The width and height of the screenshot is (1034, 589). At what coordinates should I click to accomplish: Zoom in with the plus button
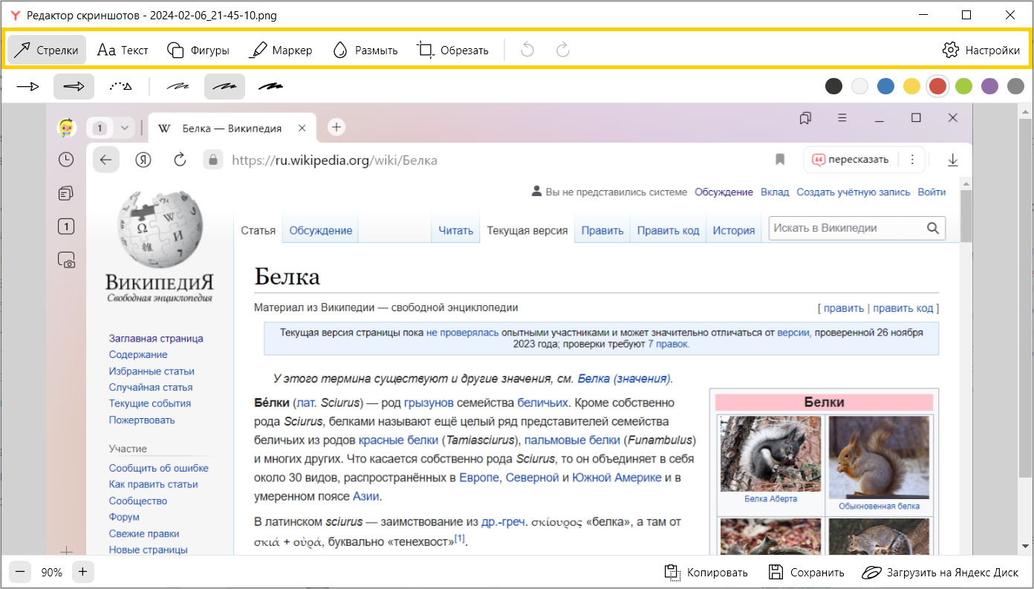82,572
